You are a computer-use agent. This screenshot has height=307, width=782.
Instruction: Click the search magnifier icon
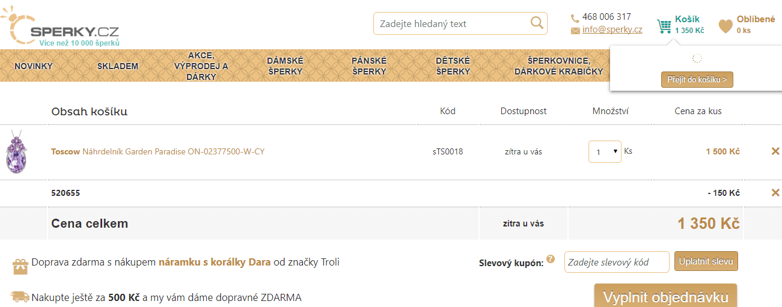click(x=536, y=23)
